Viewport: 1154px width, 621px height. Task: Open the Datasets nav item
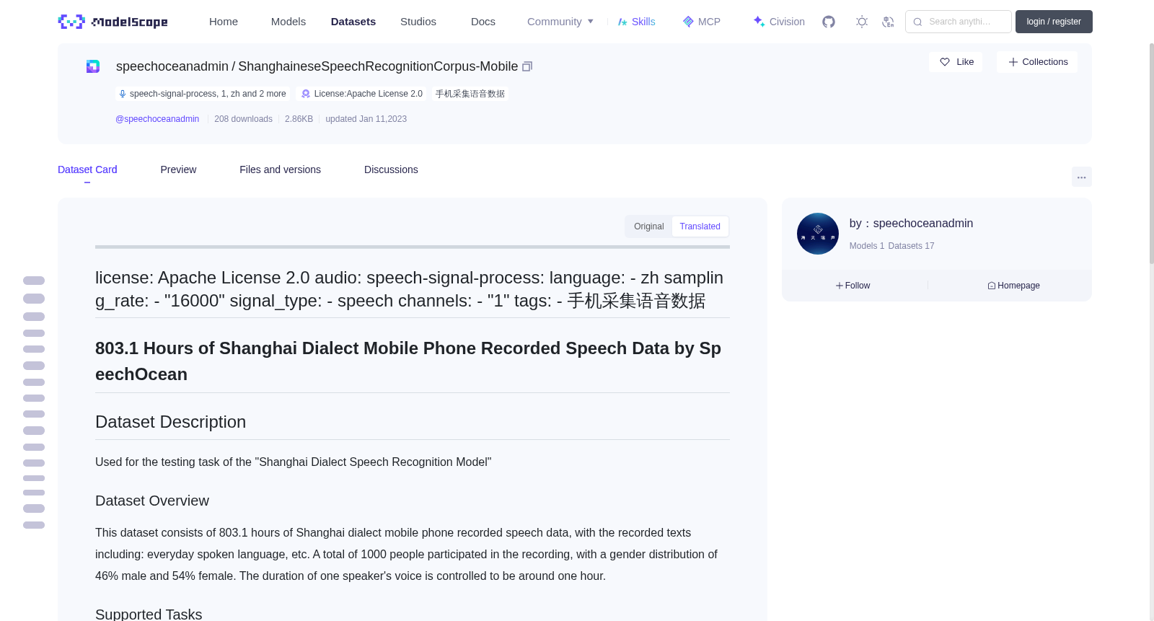click(x=353, y=22)
